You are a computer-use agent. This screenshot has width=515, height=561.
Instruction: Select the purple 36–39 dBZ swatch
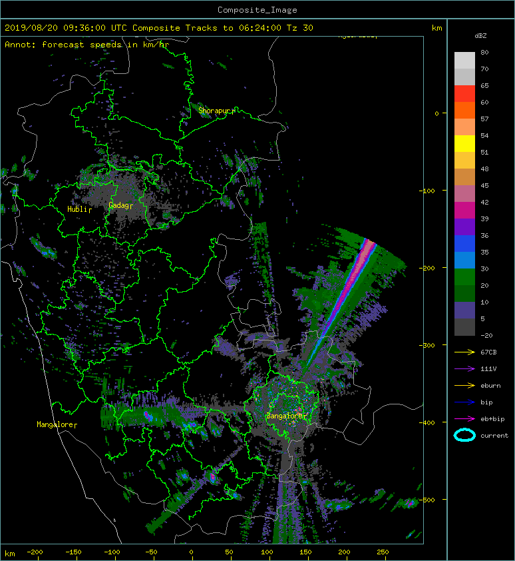464,227
